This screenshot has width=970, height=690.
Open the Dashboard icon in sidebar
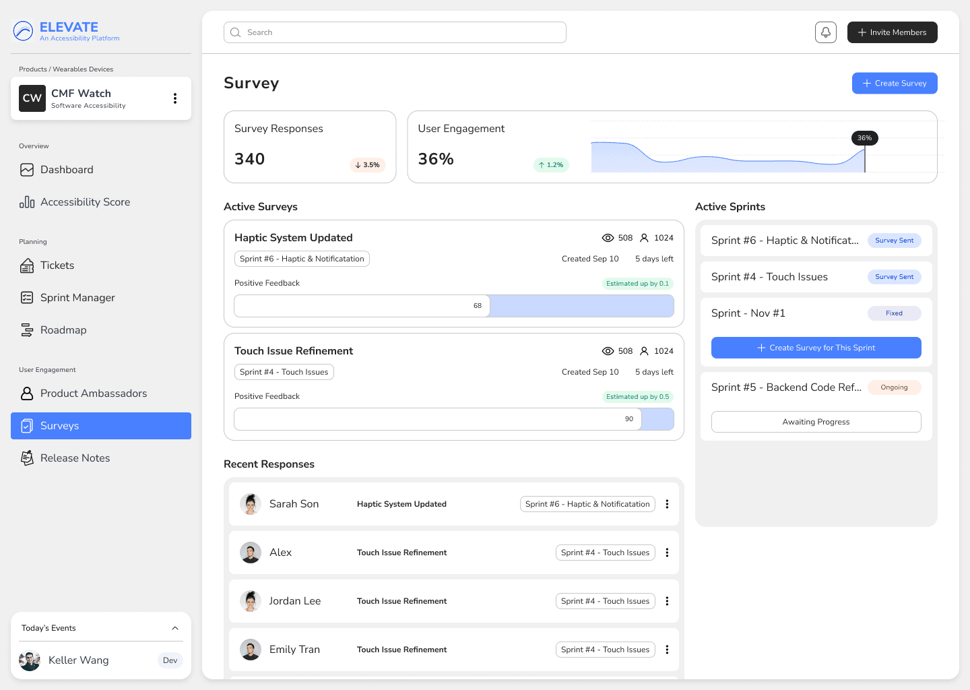[27, 170]
